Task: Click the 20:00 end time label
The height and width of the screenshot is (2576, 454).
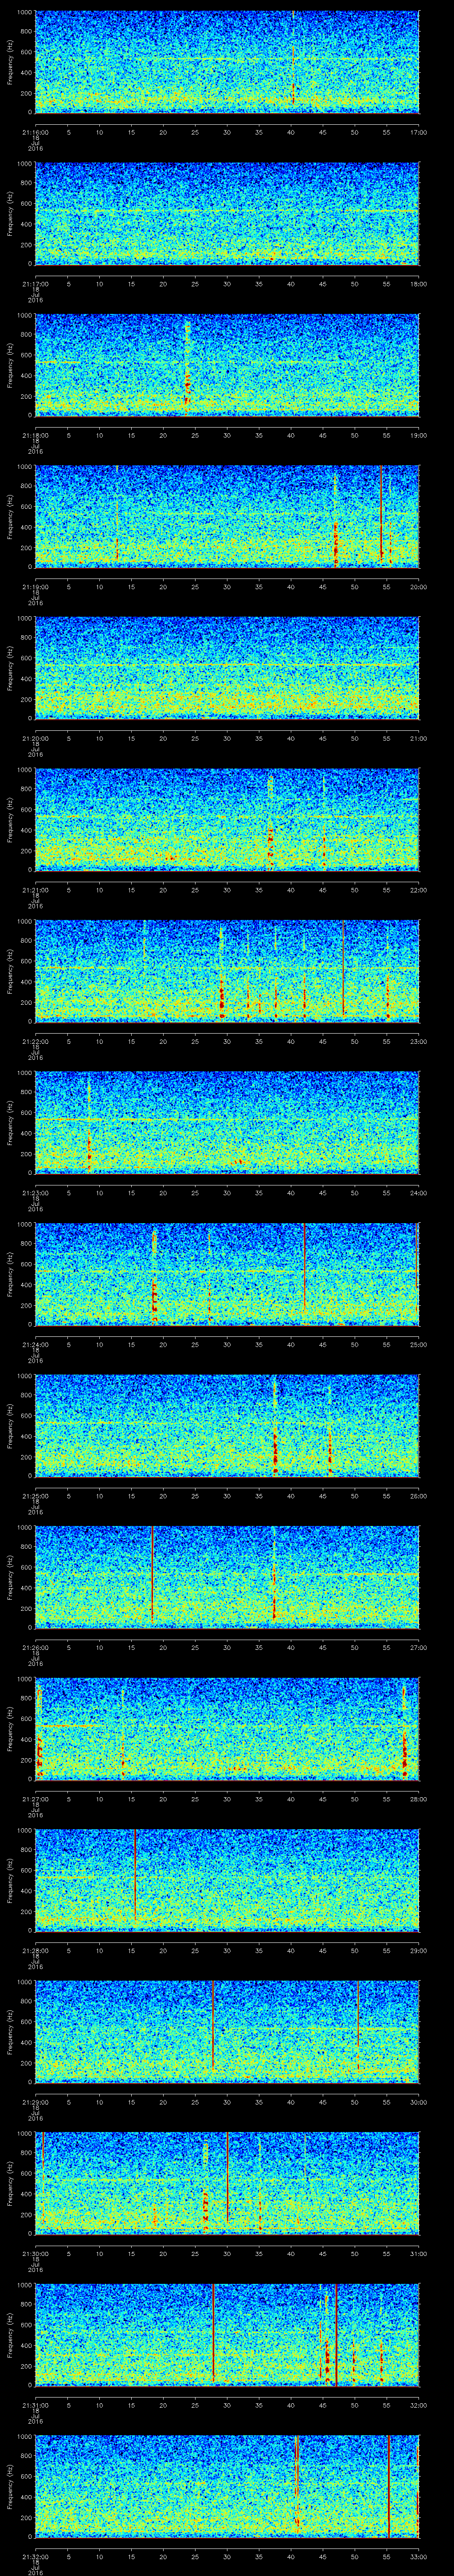Action: tap(419, 587)
